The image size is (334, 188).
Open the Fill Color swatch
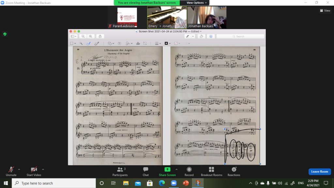(177, 43)
